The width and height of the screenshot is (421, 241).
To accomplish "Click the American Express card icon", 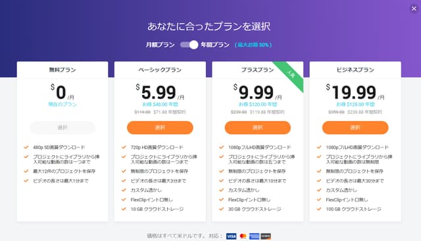I will tap(255, 236).
